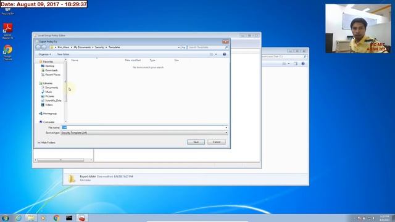395x222 pixels.
Task: Launch Internet Explorer from the taskbar
Action: pyautogui.click(x=18, y=218)
